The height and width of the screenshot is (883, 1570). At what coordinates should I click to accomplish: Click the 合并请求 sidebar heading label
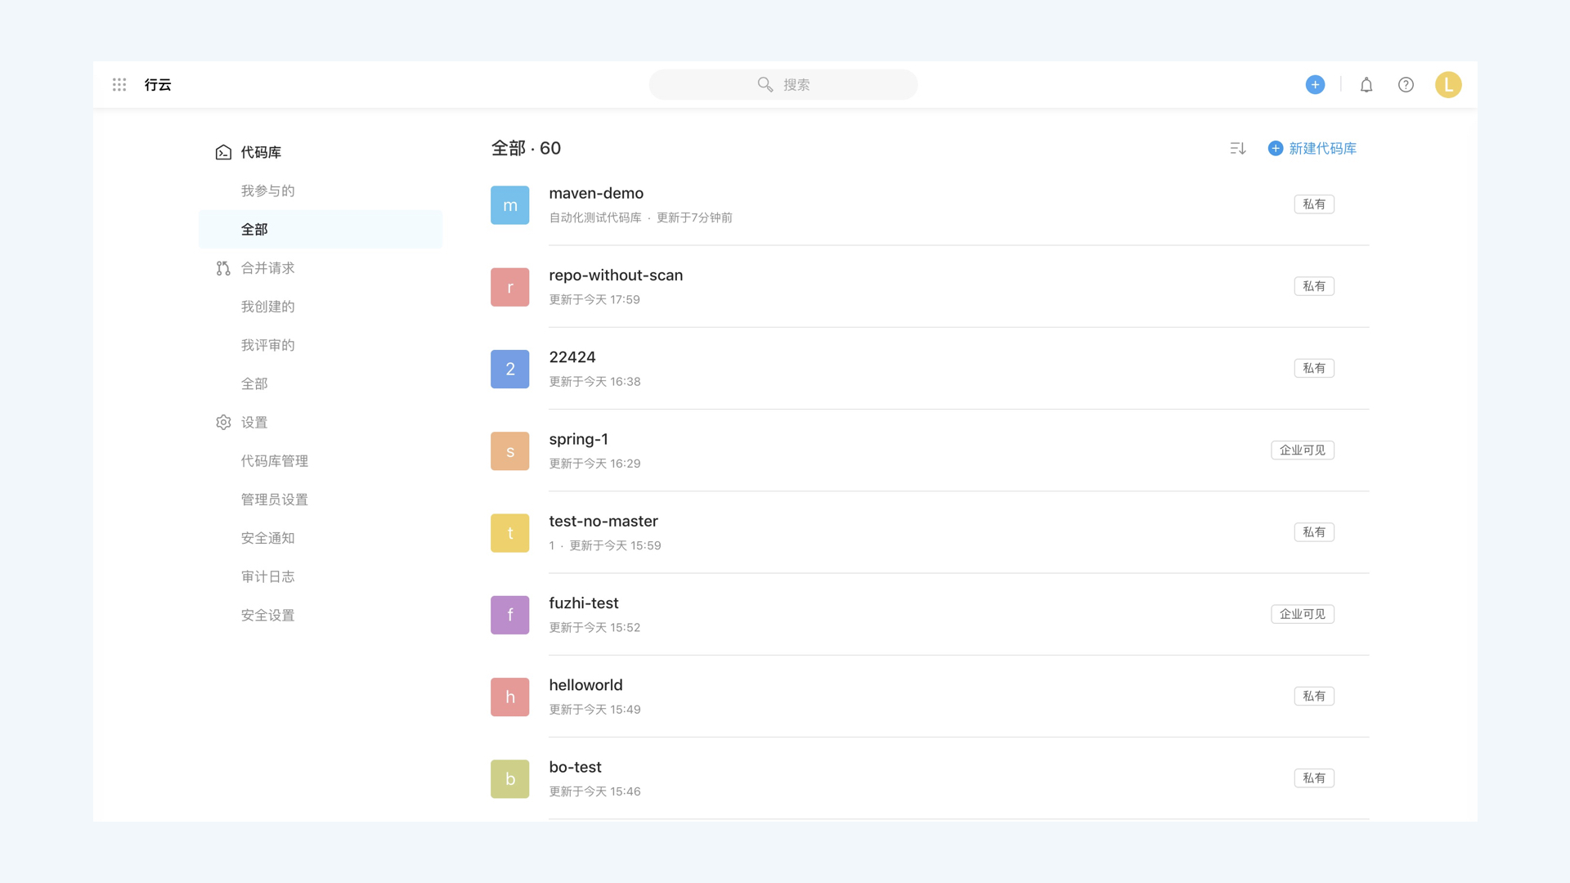pyautogui.click(x=267, y=268)
